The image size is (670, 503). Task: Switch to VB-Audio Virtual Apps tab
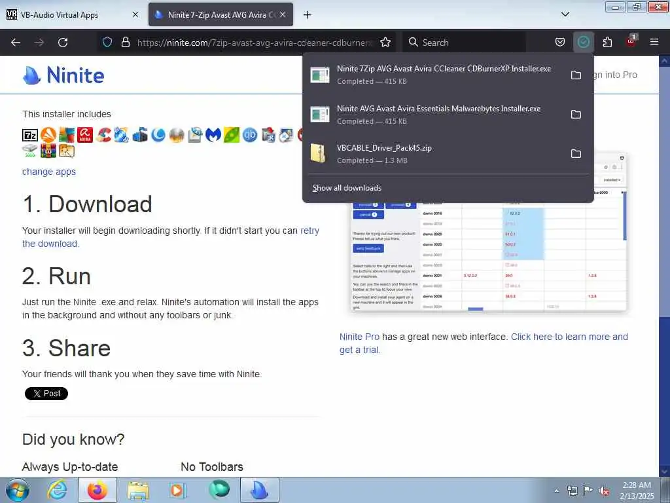[x=73, y=14]
